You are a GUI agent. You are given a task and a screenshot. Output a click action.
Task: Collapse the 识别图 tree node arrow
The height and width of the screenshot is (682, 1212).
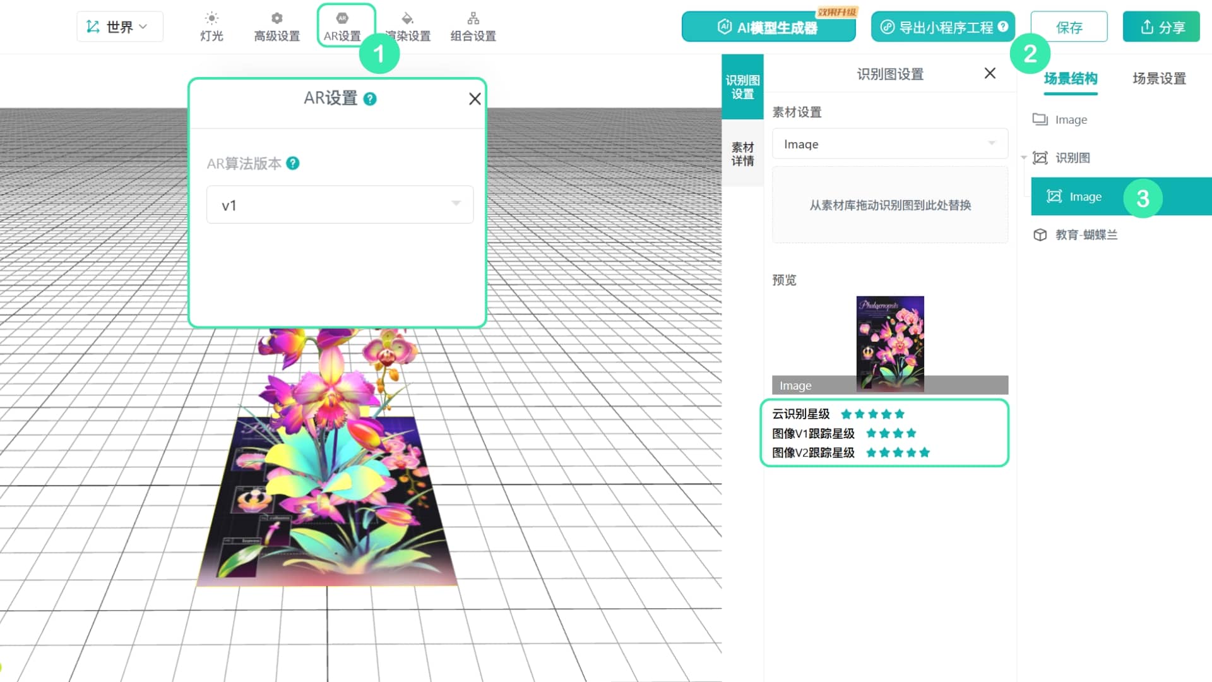click(x=1024, y=158)
